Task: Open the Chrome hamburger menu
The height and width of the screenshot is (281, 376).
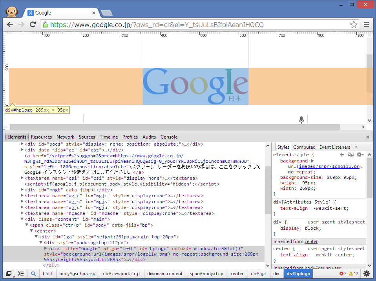Action: 367,24
